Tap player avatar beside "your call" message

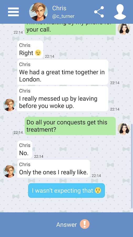coord(124,29)
